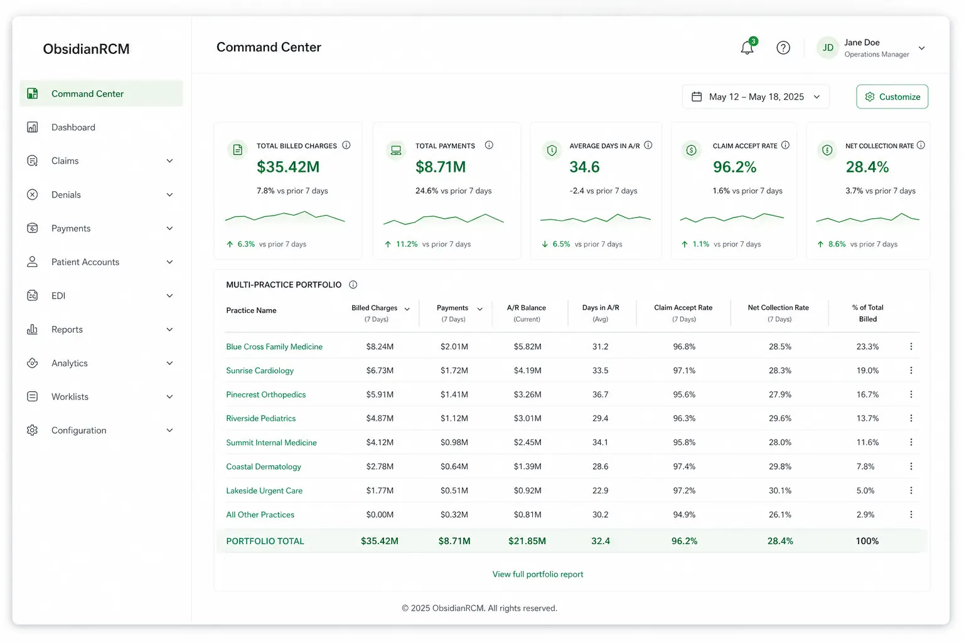Expand the Patient Accounts sidebar section
964x642 pixels.
click(169, 262)
